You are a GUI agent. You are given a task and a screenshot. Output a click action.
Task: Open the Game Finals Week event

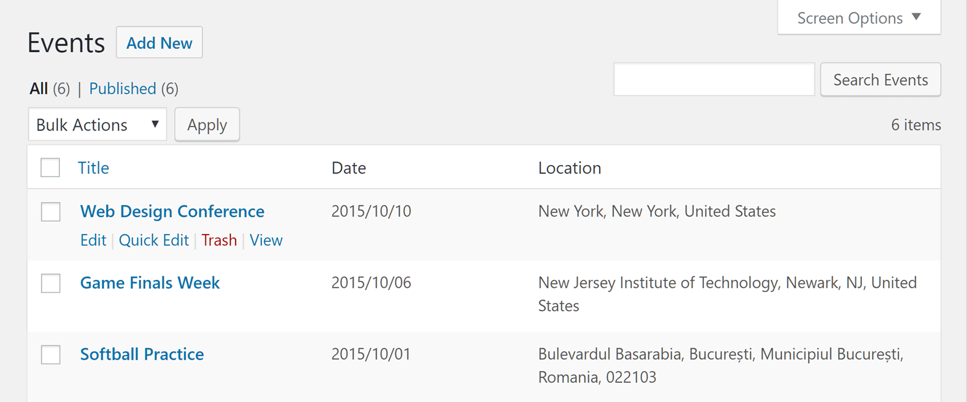pos(150,283)
